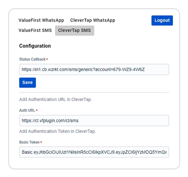Click the word 'Basic' in the token field

(27, 152)
